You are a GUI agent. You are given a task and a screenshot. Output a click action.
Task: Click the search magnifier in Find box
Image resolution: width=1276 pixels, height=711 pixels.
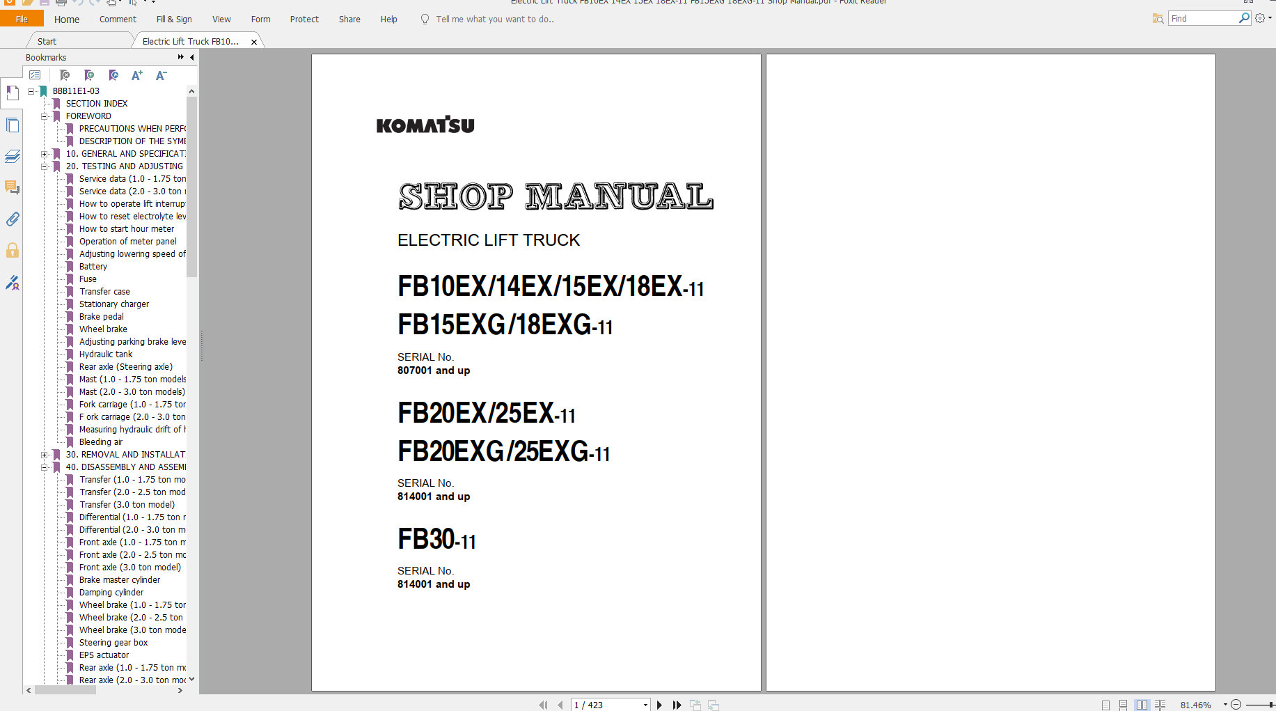1244,18
